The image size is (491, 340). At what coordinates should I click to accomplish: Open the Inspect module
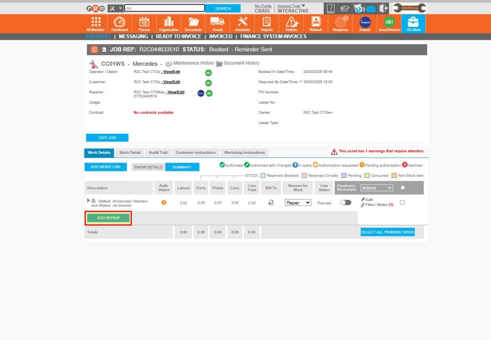[364, 23]
